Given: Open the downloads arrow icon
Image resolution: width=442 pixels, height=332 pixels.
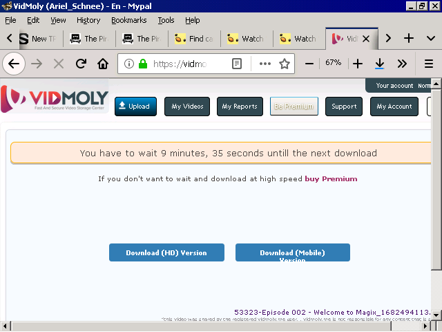Looking at the screenshot, I should pyautogui.click(x=380, y=64).
